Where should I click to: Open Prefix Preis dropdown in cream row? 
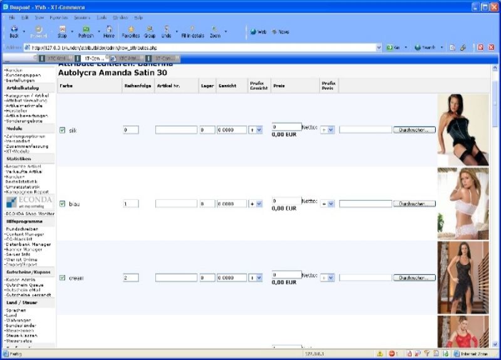point(328,277)
